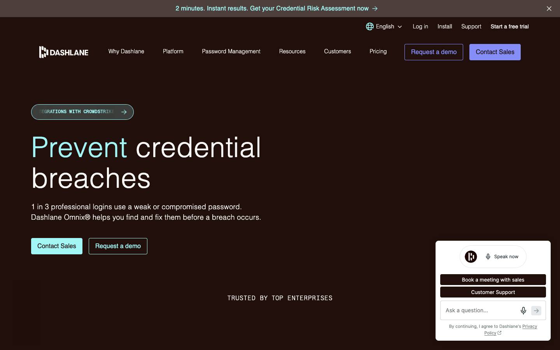This screenshot has height=350, width=560.
Task: Click the arrow in the Credential Risk Assessment banner
Action: click(375, 9)
